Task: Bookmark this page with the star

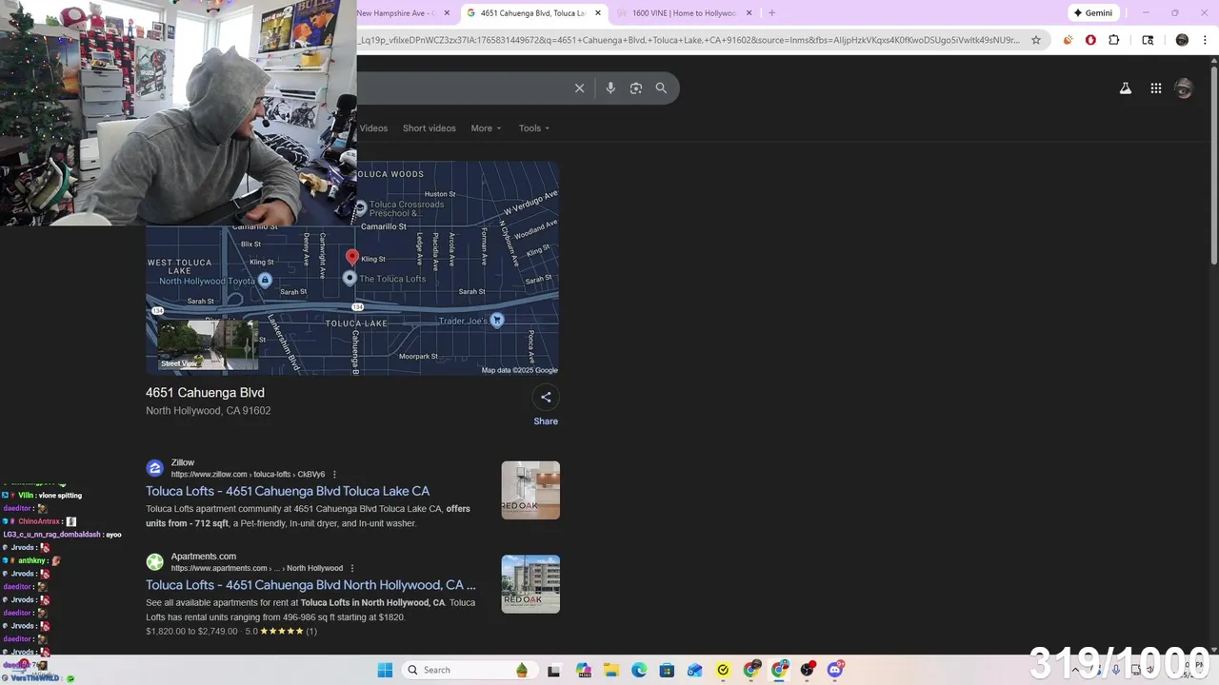Action: coord(1036,40)
